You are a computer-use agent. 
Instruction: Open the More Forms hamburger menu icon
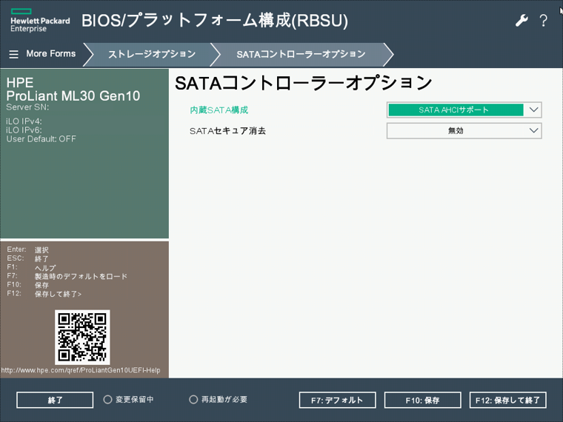pyautogui.click(x=13, y=54)
